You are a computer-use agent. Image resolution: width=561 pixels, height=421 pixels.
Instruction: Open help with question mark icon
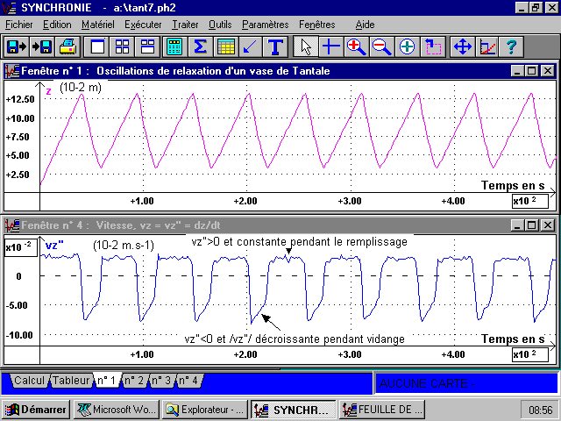(510, 46)
